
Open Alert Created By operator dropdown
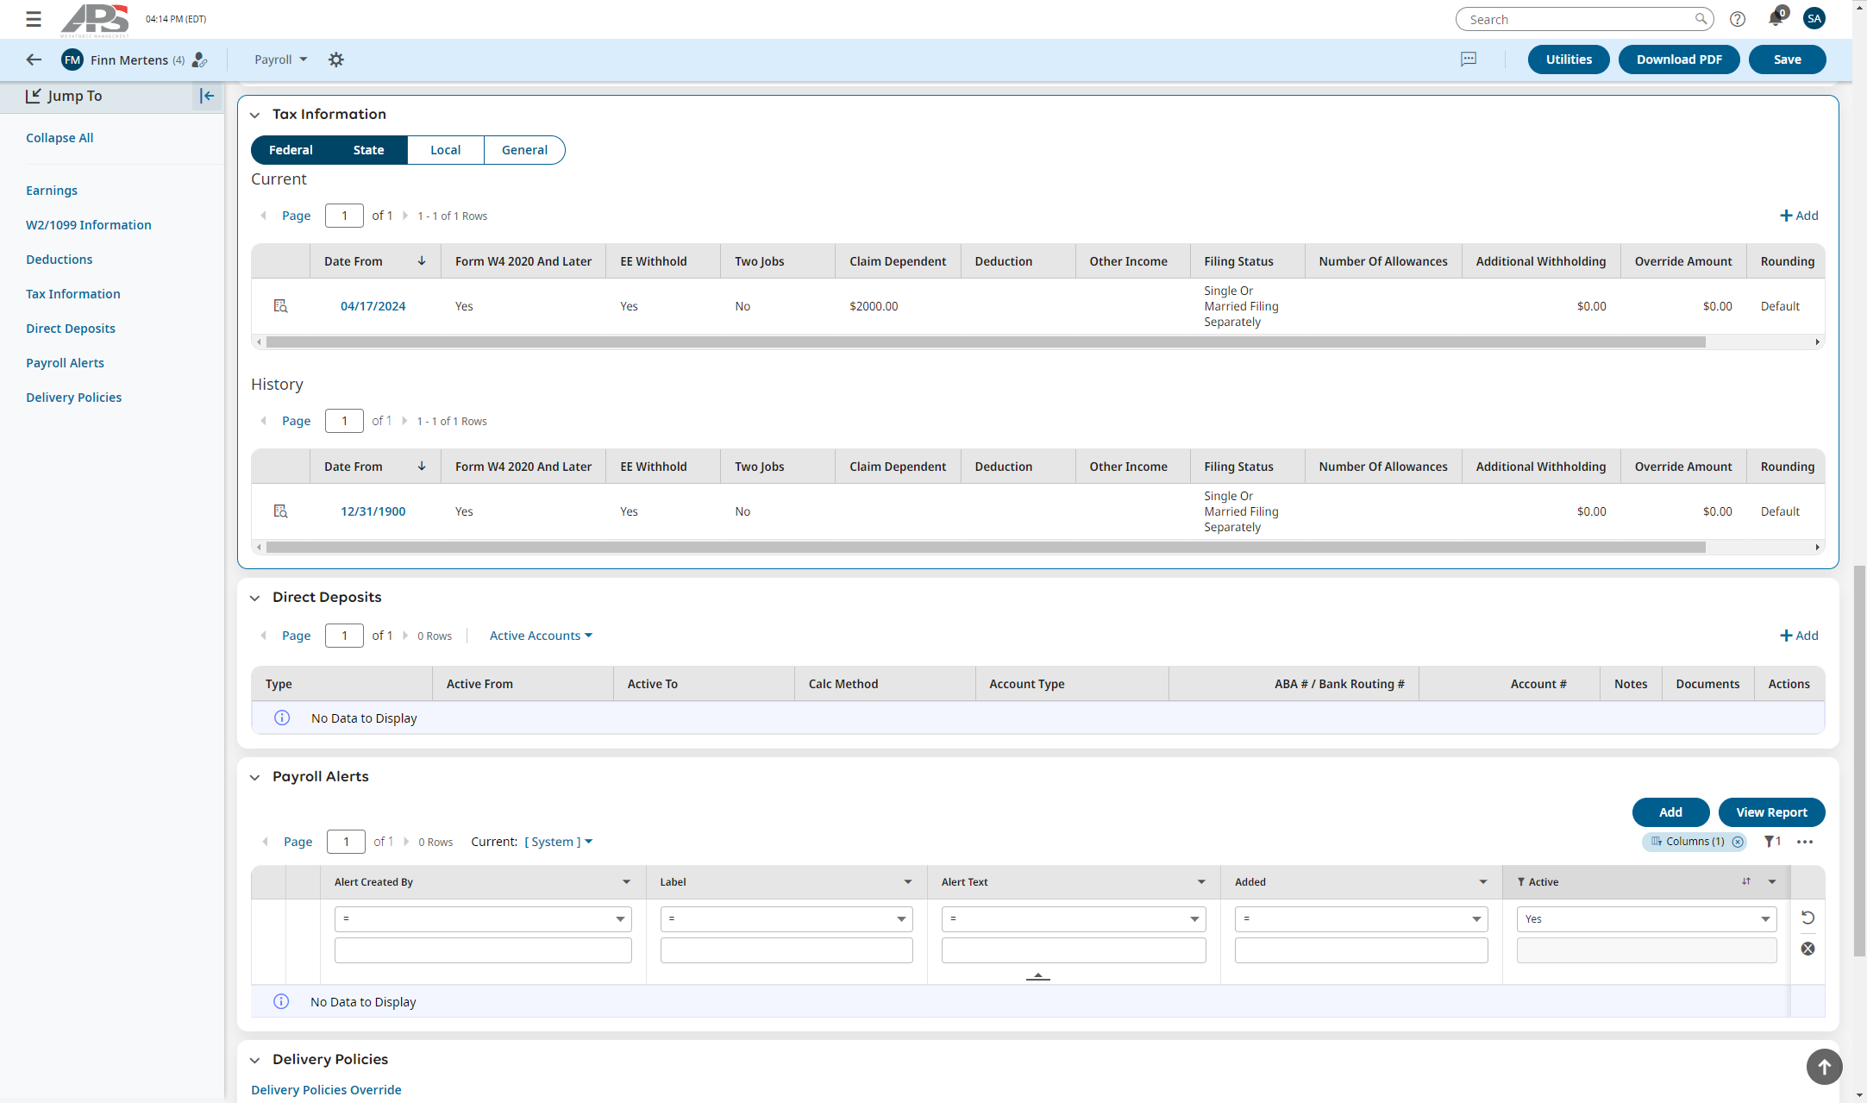(483, 919)
